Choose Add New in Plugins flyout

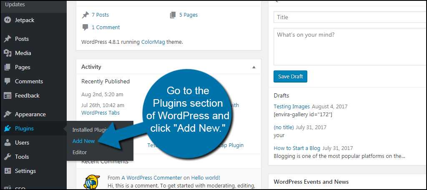(83, 141)
